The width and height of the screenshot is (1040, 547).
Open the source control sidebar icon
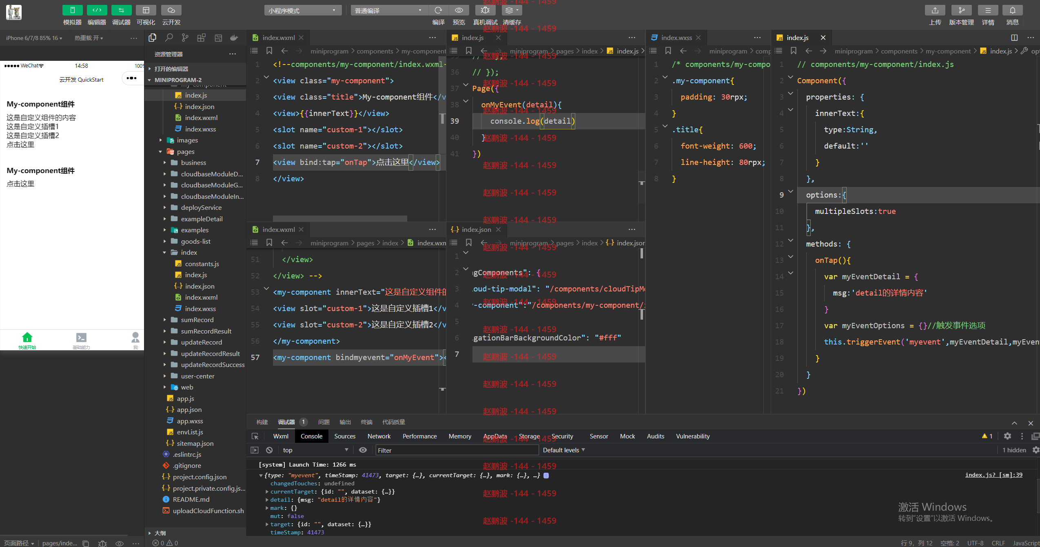click(185, 38)
